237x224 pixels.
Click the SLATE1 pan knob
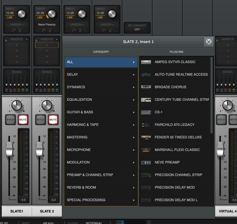click(x=17, y=105)
